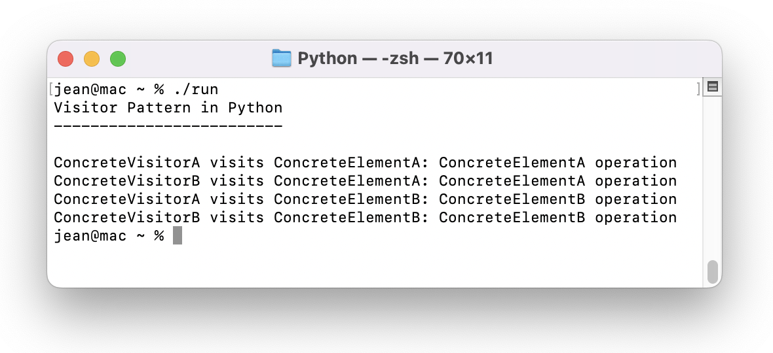Click "ConcreteVisitorA visits ConcreteElementB" output line
The height and width of the screenshot is (353, 773).
(366, 199)
